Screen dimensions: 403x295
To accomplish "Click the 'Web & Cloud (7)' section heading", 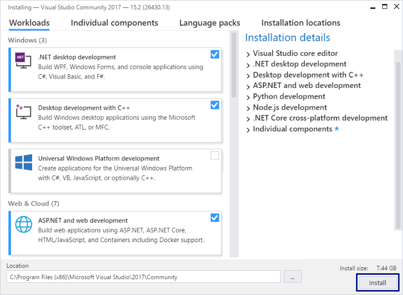I will pyautogui.click(x=34, y=204).
